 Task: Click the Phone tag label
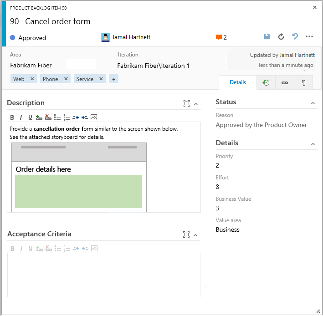click(50, 79)
